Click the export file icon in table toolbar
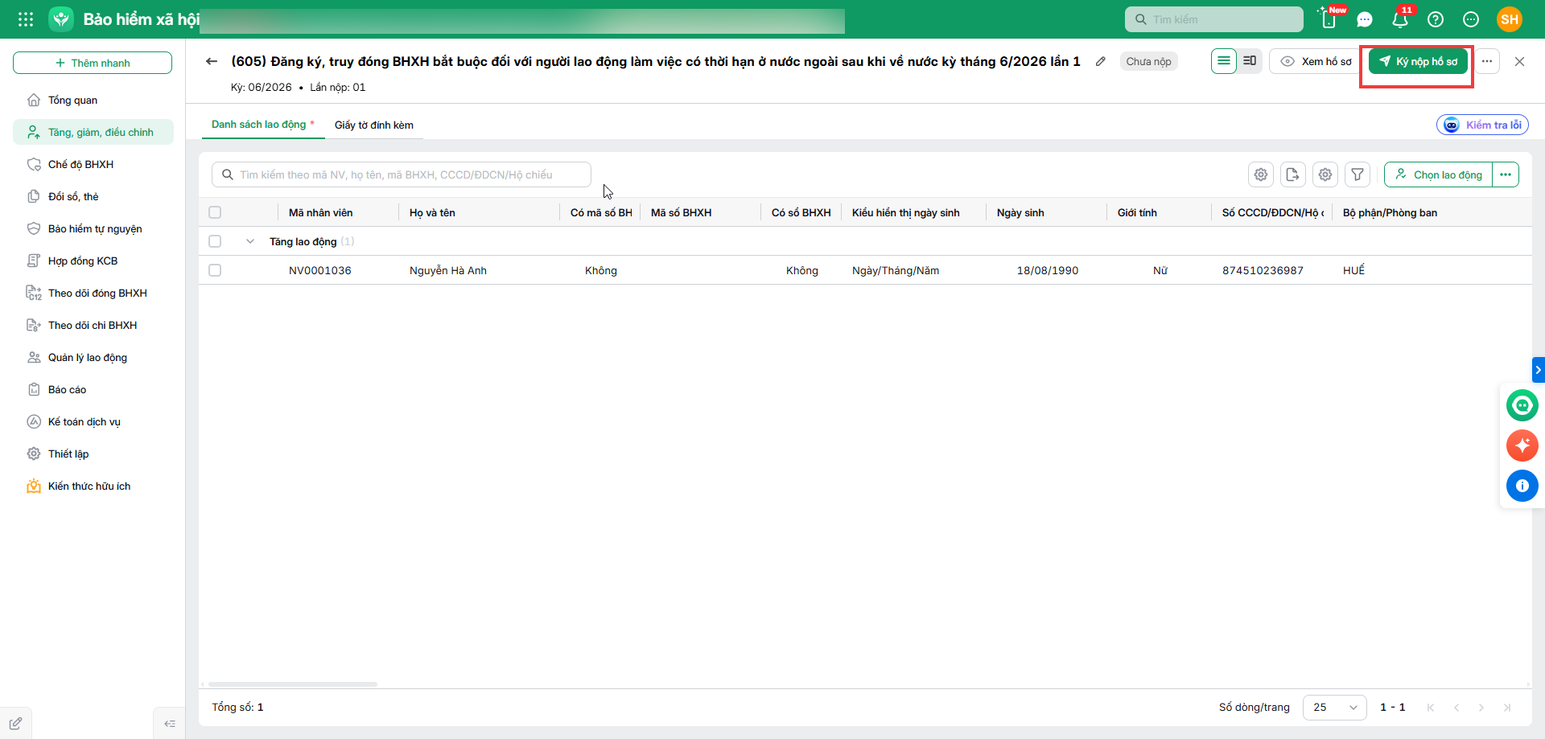 point(1293,174)
